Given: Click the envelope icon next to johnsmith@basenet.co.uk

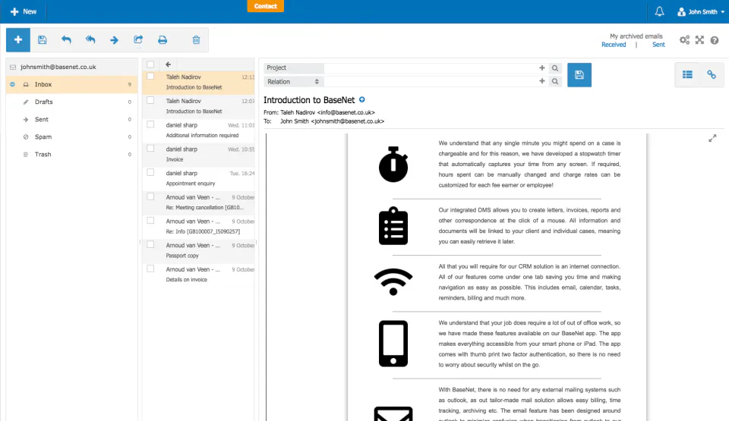Looking at the screenshot, I should (x=13, y=67).
